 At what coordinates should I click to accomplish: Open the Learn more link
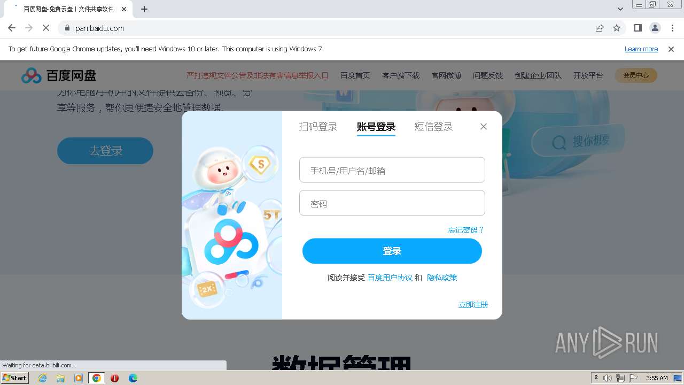(x=641, y=49)
